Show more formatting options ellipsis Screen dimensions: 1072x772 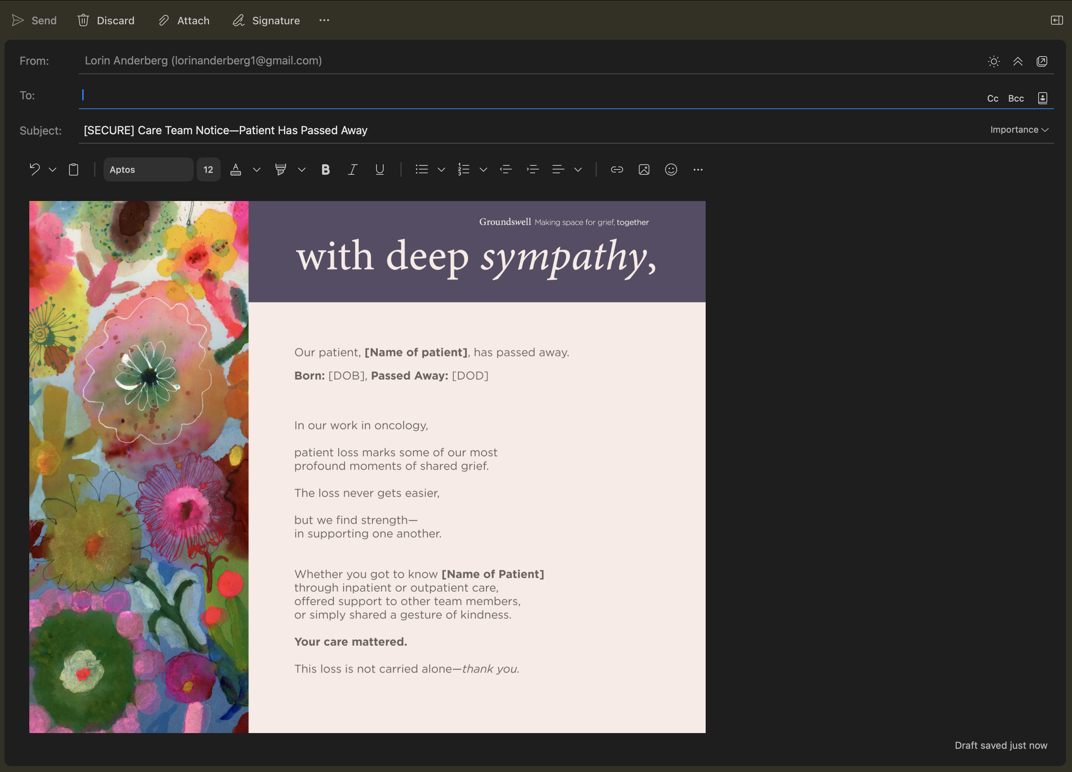(698, 169)
